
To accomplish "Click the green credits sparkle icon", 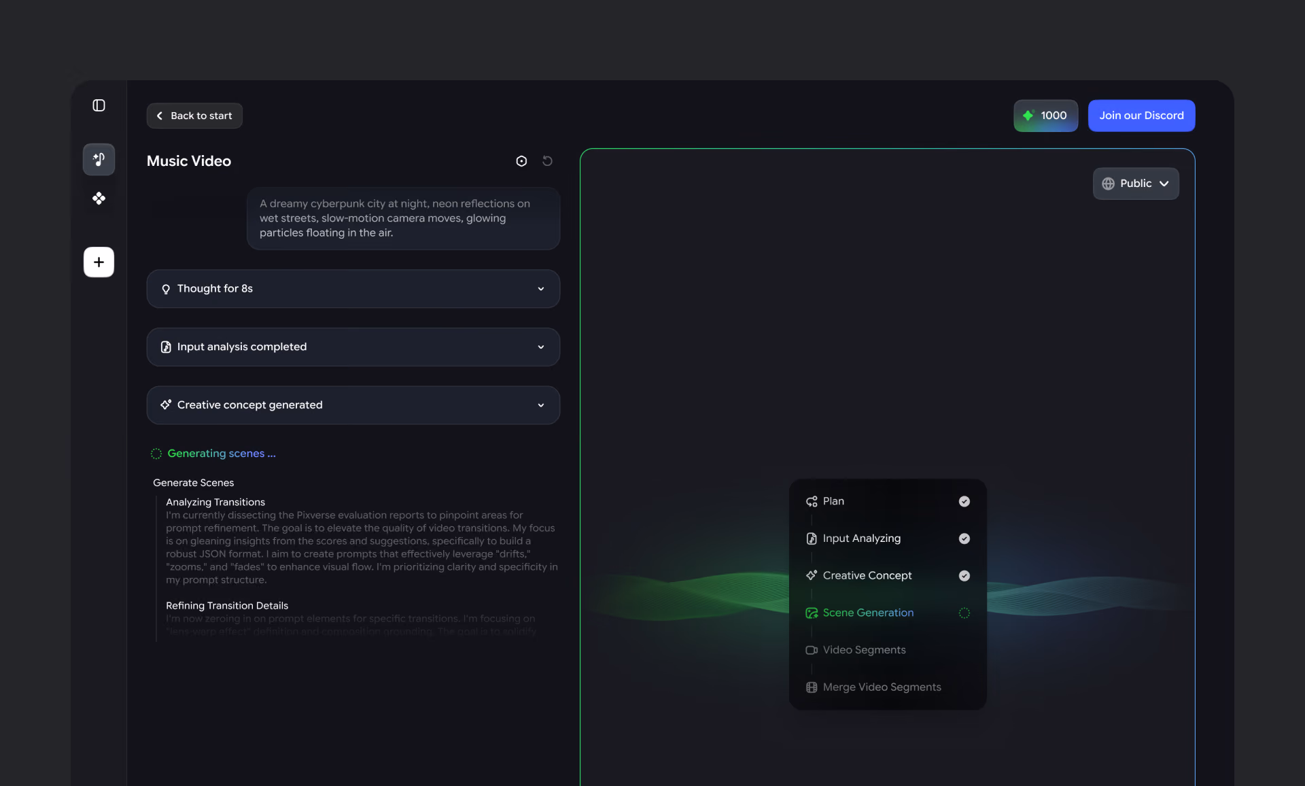I will [x=1028, y=116].
